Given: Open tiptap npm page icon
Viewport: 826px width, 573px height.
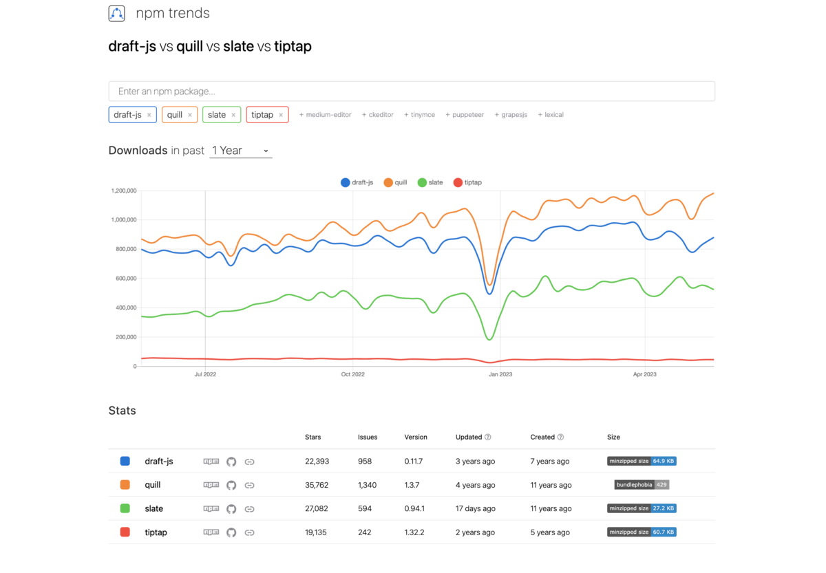Looking at the screenshot, I should point(211,532).
